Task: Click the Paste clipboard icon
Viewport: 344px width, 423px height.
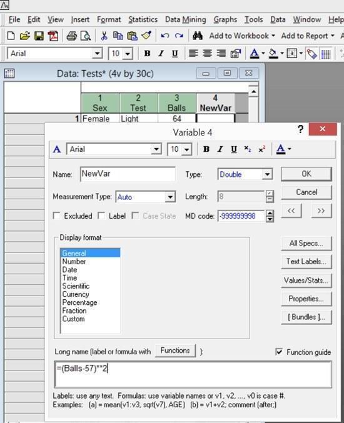Action: pos(133,36)
